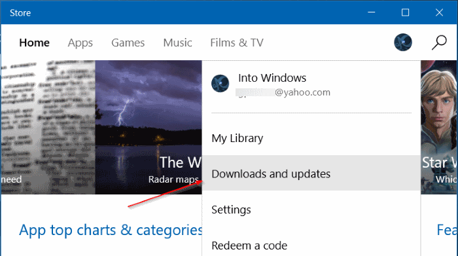Open the account avatar in the header

(x=403, y=43)
